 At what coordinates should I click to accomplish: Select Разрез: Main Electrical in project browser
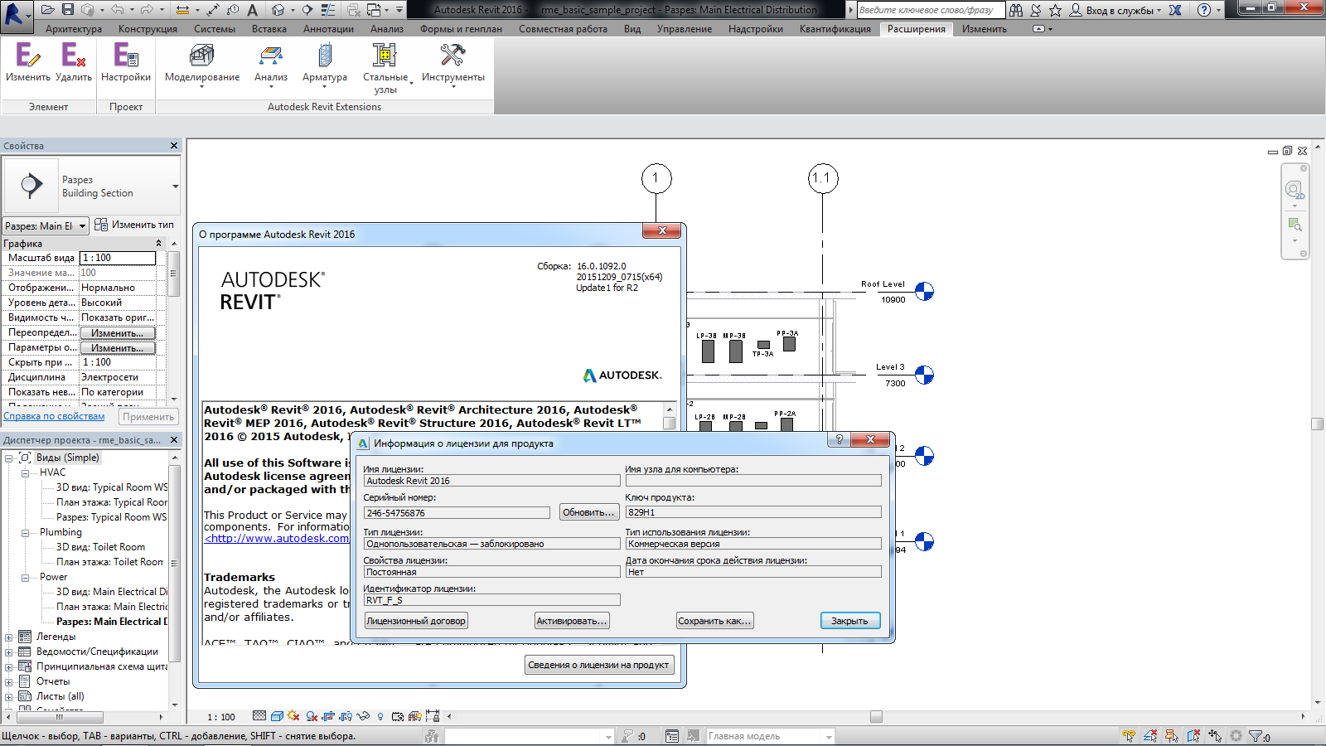[111, 622]
